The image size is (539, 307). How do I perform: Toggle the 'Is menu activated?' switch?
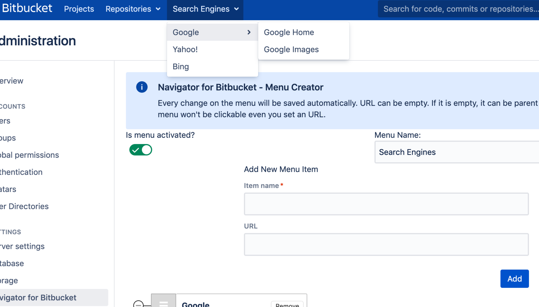(x=141, y=150)
